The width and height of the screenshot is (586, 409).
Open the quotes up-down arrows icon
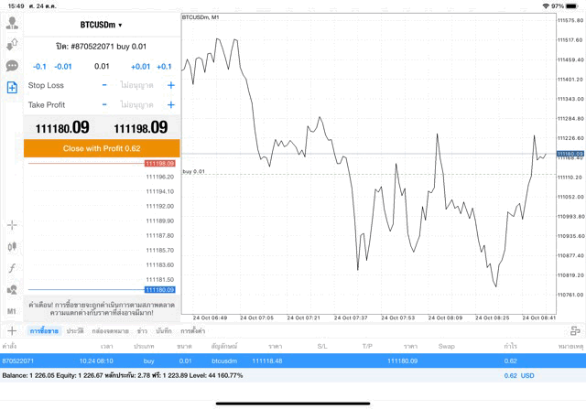tap(12, 44)
